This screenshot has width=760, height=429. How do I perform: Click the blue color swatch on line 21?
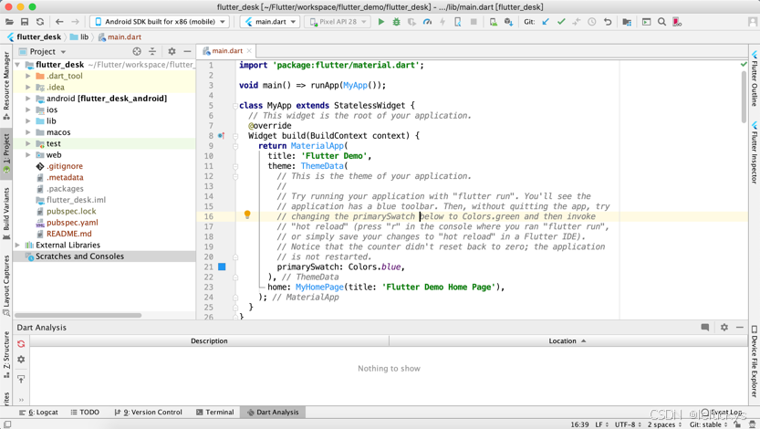click(222, 267)
